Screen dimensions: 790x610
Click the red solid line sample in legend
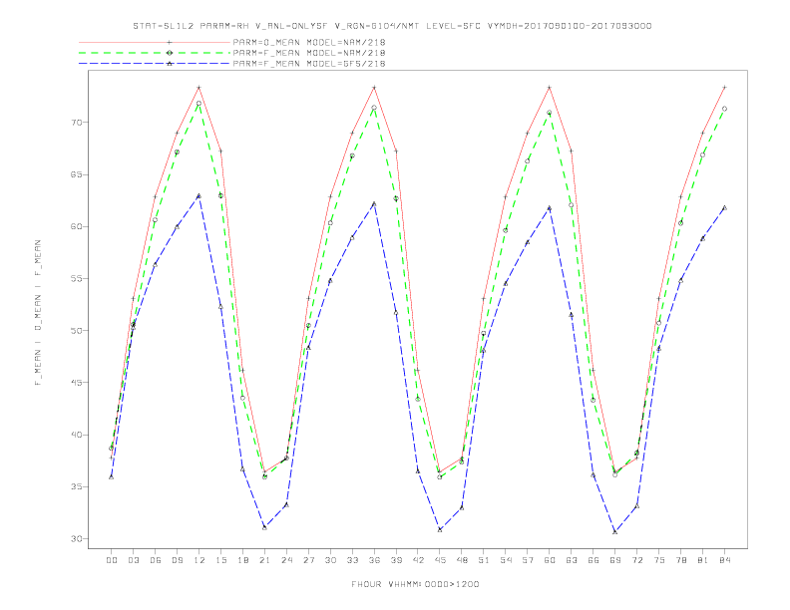click(x=155, y=42)
